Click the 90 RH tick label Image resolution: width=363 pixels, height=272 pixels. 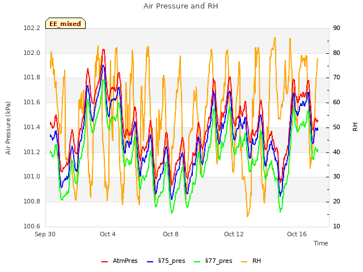tap(336, 28)
